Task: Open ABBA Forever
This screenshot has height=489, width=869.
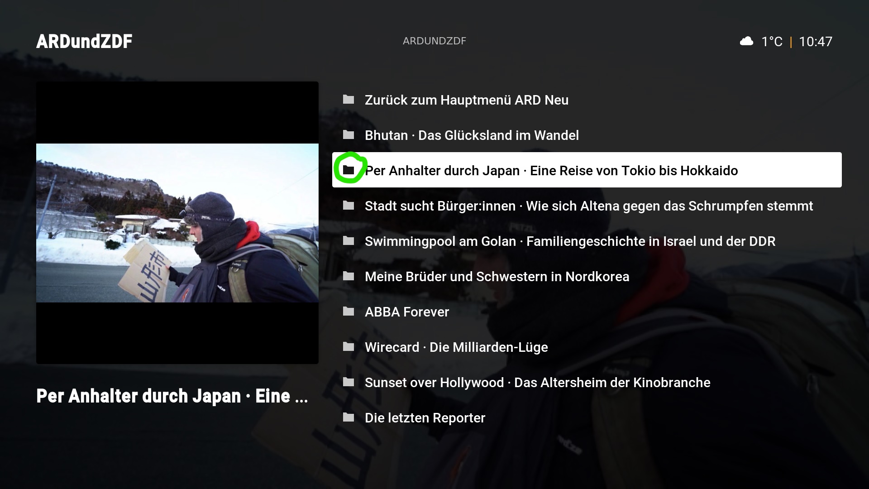Action: 587,312
